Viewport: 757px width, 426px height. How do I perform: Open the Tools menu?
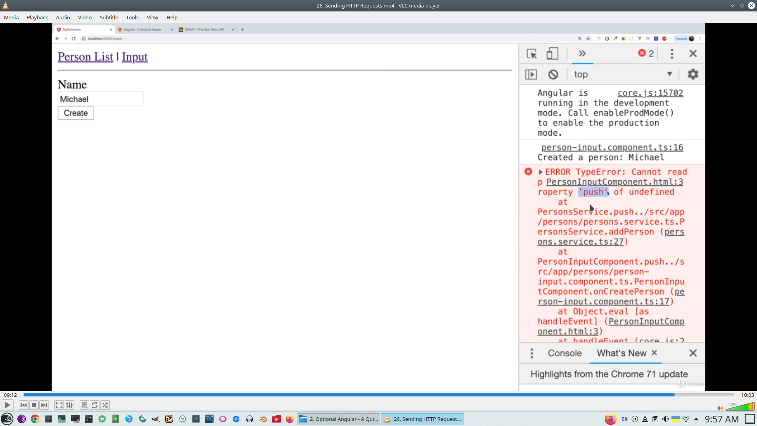coord(132,17)
